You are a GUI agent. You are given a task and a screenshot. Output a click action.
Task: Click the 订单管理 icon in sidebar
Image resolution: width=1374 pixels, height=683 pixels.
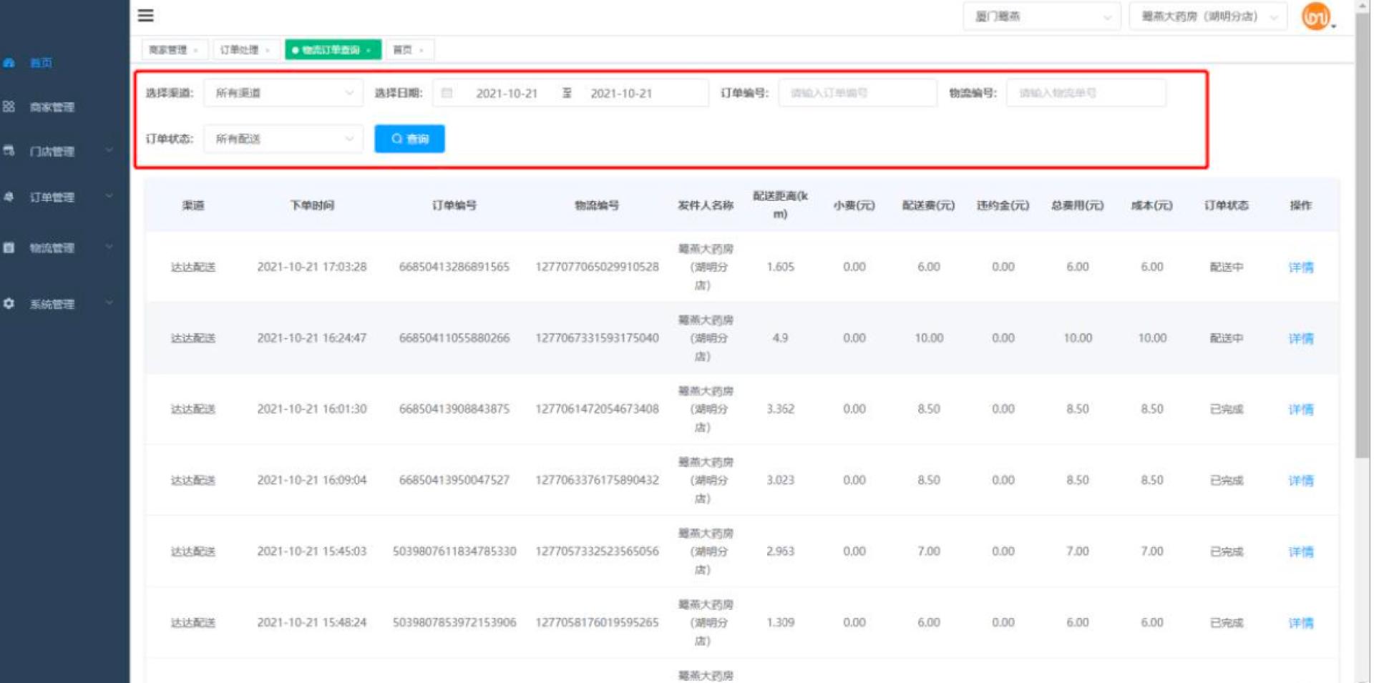tap(9, 197)
